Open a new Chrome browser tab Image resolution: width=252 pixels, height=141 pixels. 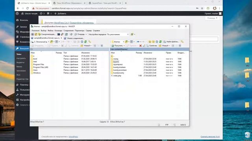tap(126, 3)
